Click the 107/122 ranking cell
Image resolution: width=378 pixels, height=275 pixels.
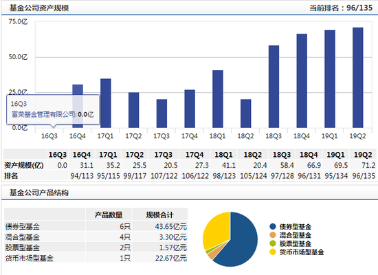coord(164,176)
